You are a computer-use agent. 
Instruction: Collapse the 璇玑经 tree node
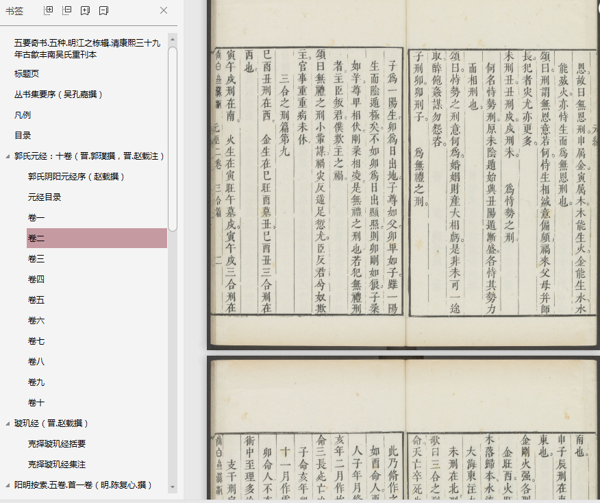8,424
